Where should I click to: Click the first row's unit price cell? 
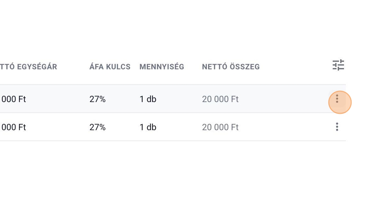click(x=13, y=99)
